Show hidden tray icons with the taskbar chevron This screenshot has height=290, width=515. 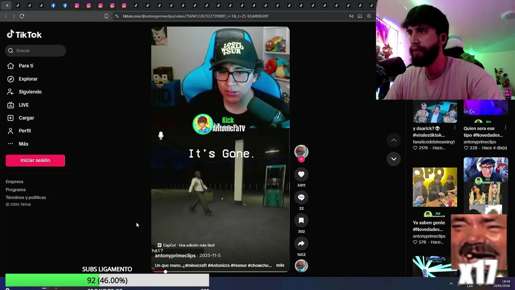pyautogui.click(x=451, y=284)
